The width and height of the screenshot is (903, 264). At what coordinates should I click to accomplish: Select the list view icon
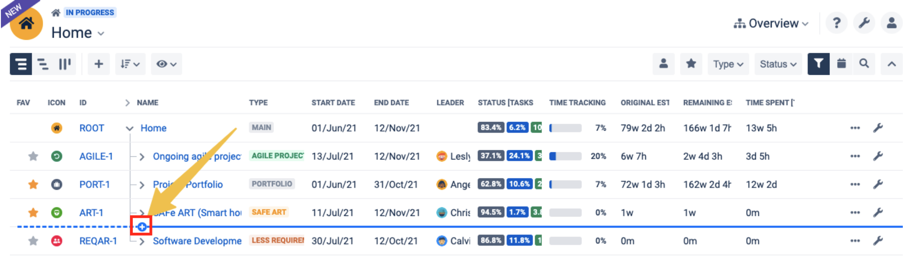(21, 64)
